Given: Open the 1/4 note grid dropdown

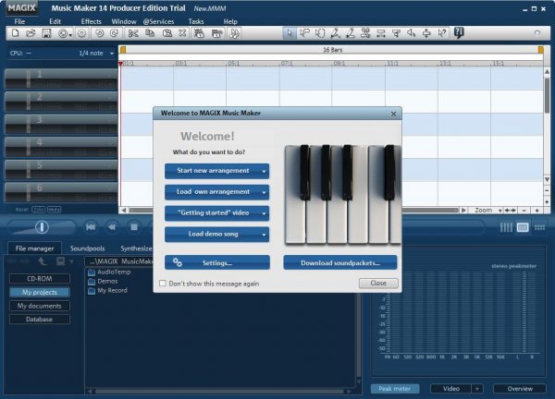Looking at the screenshot, I should (112, 54).
